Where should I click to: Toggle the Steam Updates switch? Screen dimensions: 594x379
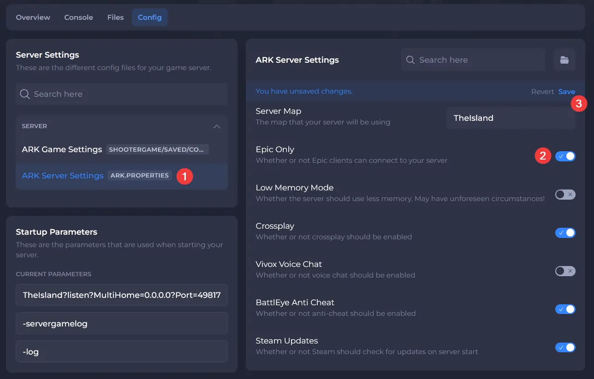pos(565,348)
